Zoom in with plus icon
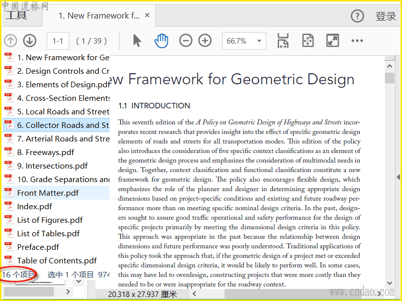The width and height of the screenshot is (402, 301). pos(205,41)
